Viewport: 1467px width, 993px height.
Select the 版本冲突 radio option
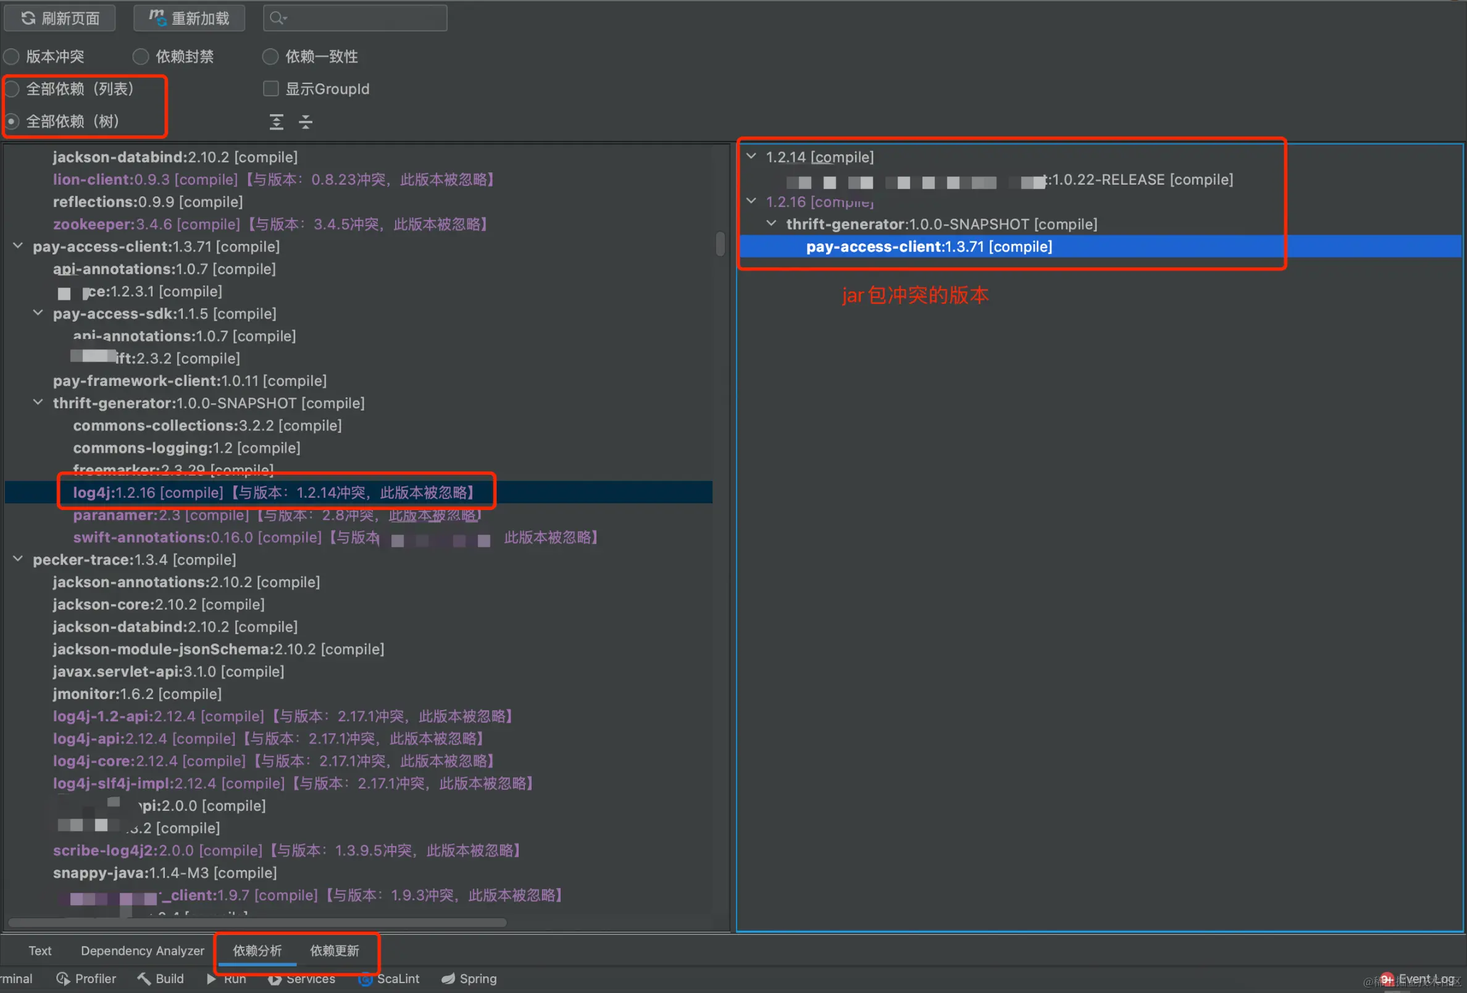click(x=12, y=57)
